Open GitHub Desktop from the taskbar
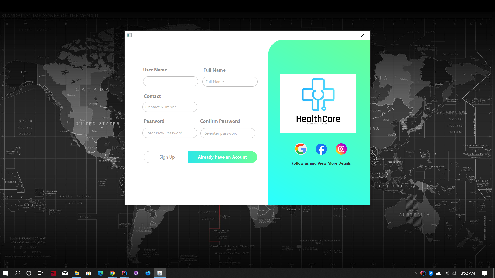Image resolution: width=495 pixels, height=278 pixels. (136, 273)
